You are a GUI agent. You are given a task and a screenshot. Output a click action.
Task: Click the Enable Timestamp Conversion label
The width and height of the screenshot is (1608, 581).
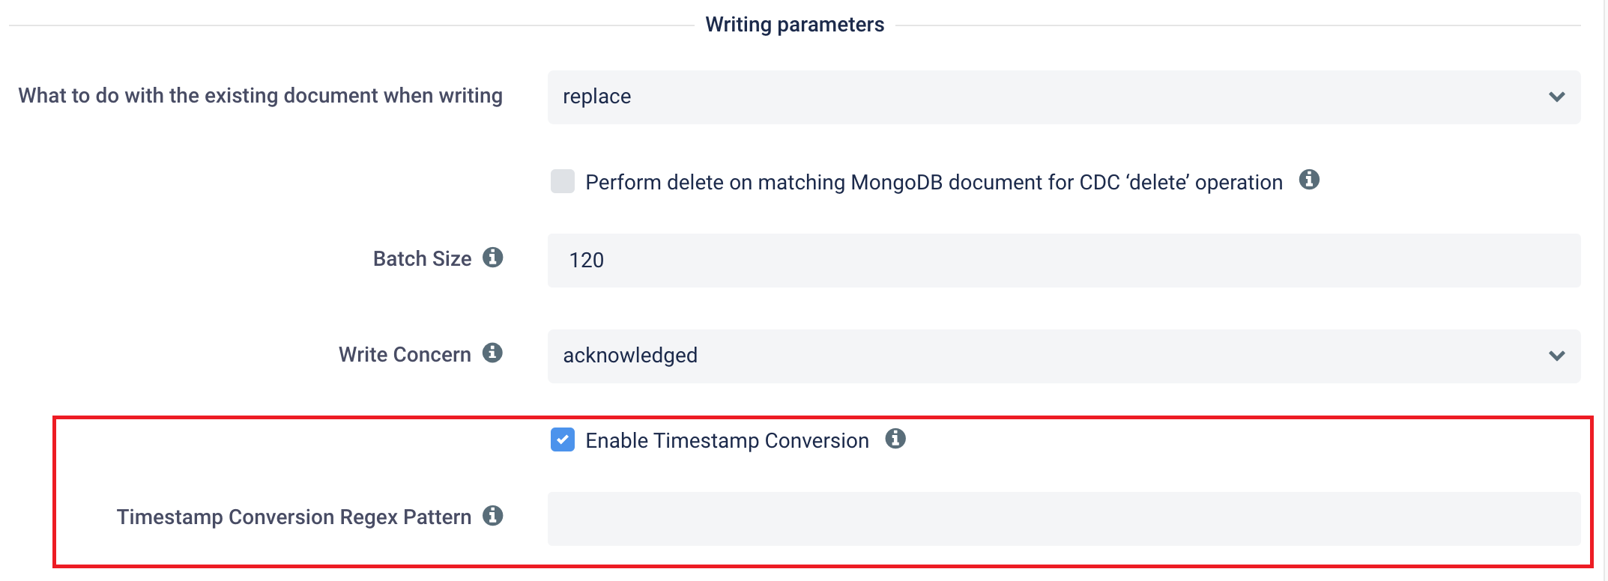(x=727, y=441)
